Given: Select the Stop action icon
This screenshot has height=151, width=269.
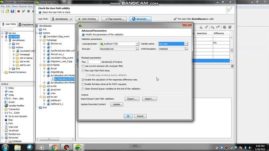Looking at the screenshot, I should pyautogui.click(x=6, y=120).
